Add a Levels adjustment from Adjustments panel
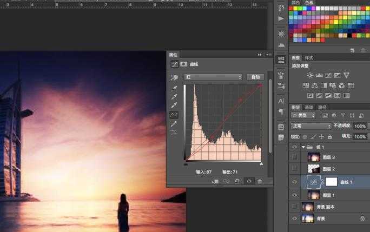This screenshot has height=232, width=370. click(319, 75)
